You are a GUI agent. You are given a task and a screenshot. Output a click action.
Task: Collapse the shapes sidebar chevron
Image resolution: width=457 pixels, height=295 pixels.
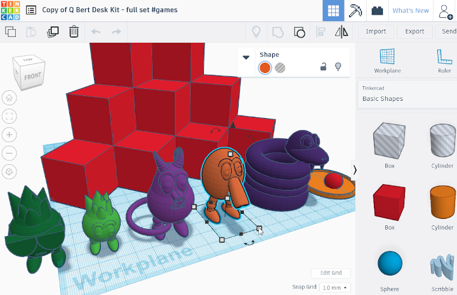(354, 170)
